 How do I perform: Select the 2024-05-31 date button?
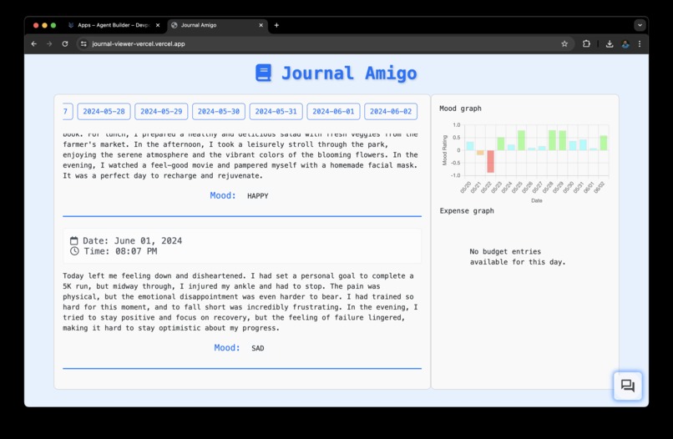(276, 112)
